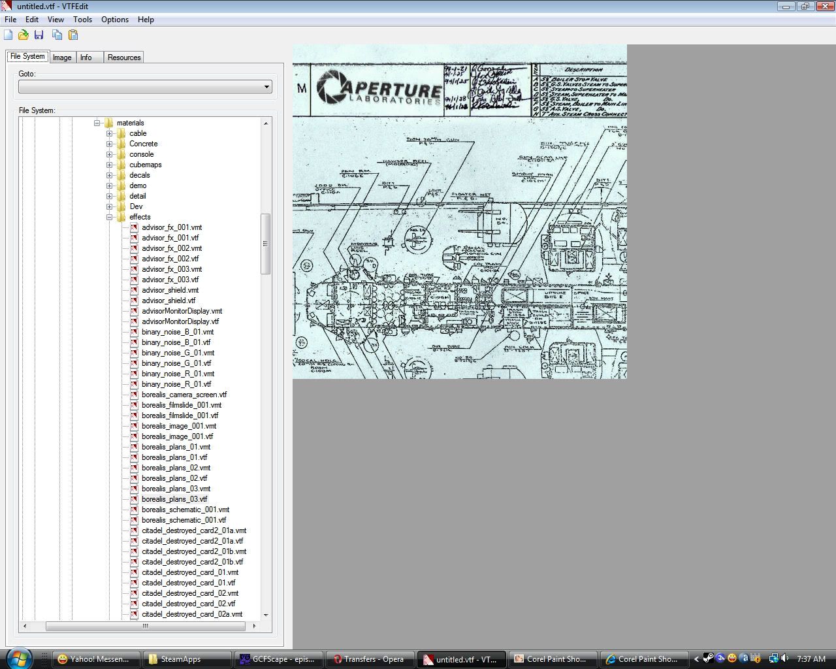The height and width of the screenshot is (669, 836).
Task: Switch to Yahoo! Messenger taskbar button
Action: tap(97, 659)
